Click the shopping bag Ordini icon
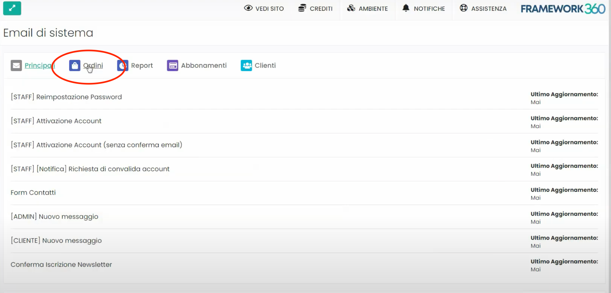611x293 pixels. coord(75,65)
